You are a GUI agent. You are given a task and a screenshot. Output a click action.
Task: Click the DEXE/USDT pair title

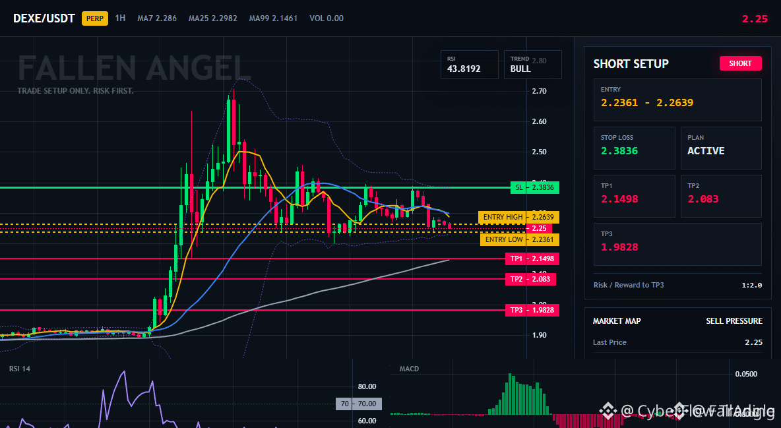(44, 18)
